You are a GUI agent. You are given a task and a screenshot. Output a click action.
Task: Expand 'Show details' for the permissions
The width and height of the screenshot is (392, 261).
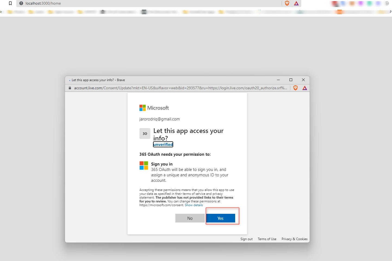194,205
